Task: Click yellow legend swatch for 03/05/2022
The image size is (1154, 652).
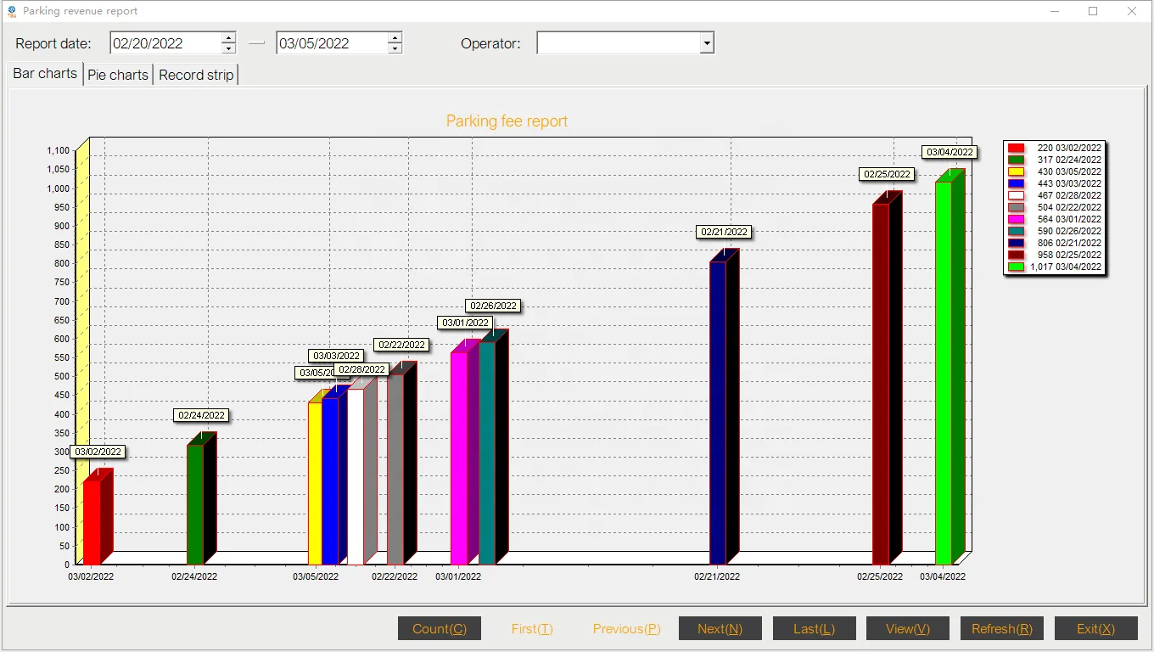Action: [1016, 171]
